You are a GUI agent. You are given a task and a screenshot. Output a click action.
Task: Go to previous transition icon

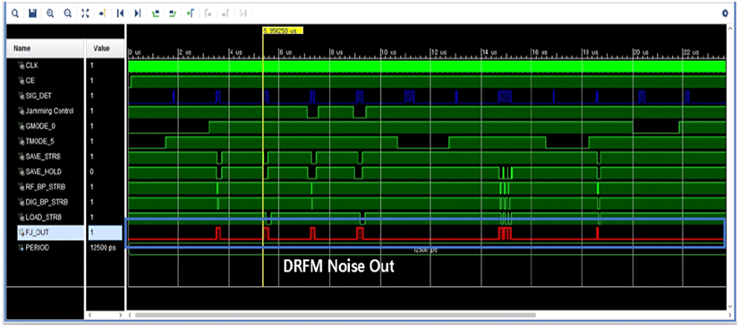tap(156, 13)
